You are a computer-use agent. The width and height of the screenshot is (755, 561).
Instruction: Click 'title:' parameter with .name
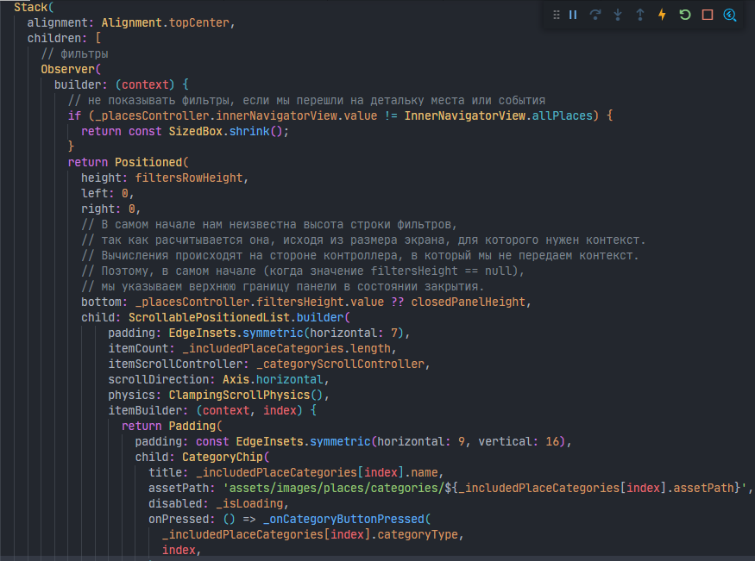296,472
